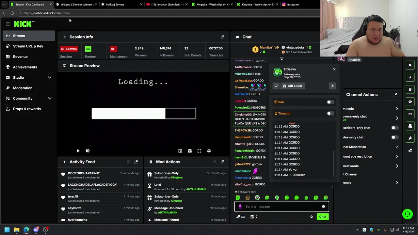Insert the brown angry-face emote
The height and width of the screenshot is (235, 418).
[x=248, y=197]
